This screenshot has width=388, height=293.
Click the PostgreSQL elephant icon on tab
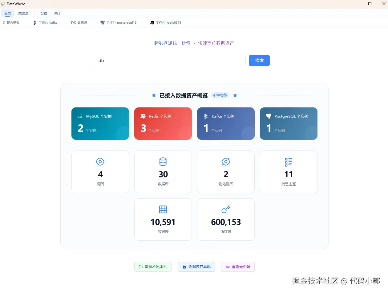pos(103,23)
